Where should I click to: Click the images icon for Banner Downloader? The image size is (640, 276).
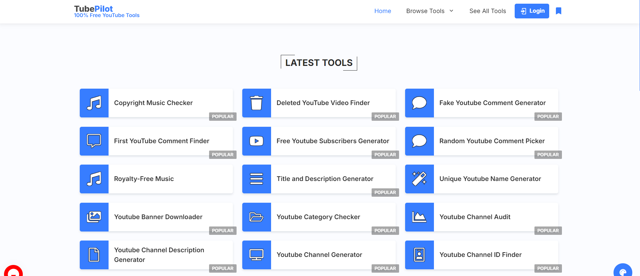click(94, 217)
